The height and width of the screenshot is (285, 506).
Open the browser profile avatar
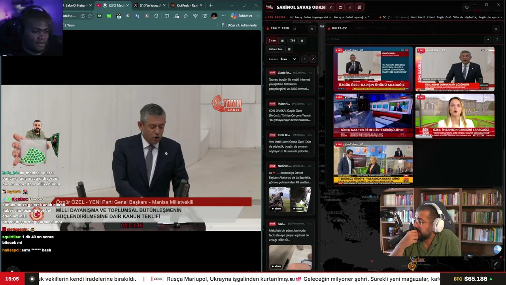point(214,16)
